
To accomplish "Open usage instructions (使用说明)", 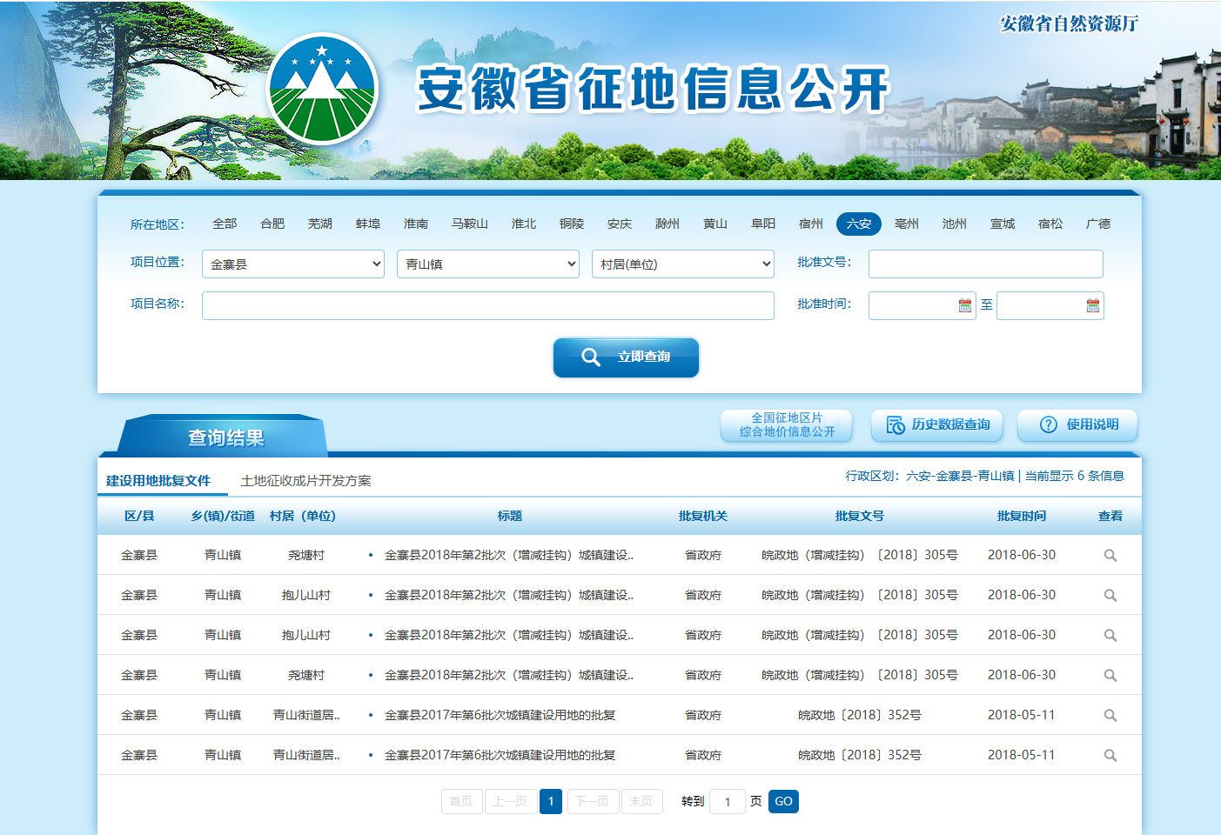I will click(x=1077, y=424).
